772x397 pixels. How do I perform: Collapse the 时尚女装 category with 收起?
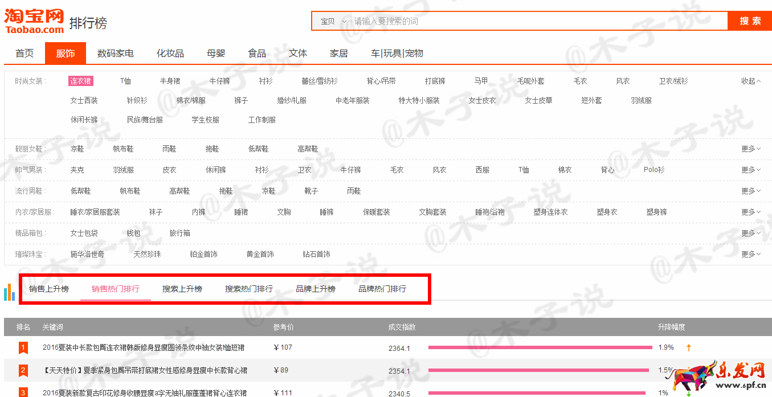pos(750,81)
